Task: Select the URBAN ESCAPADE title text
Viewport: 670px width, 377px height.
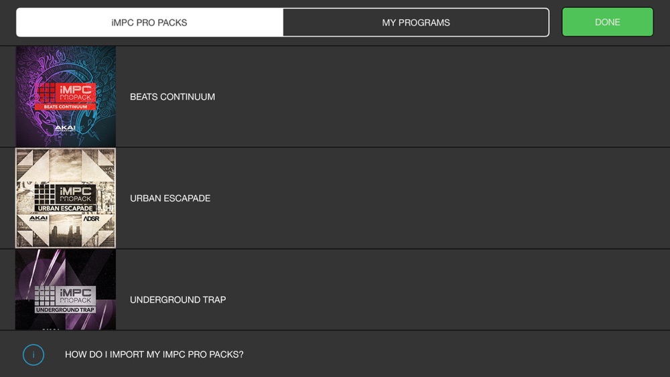Action: coord(170,198)
